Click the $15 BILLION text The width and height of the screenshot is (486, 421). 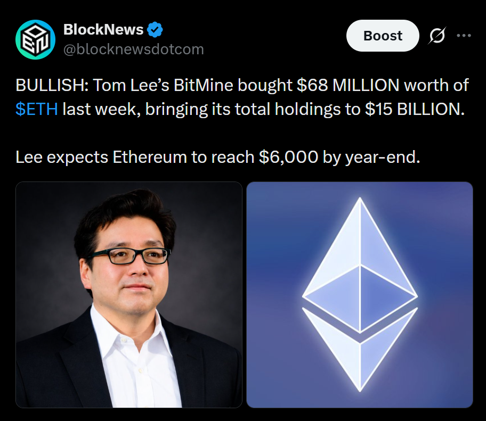tap(415, 109)
